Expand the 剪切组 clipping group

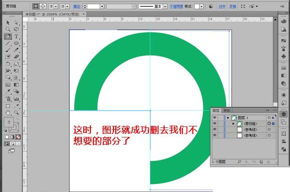click(x=233, y=124)
